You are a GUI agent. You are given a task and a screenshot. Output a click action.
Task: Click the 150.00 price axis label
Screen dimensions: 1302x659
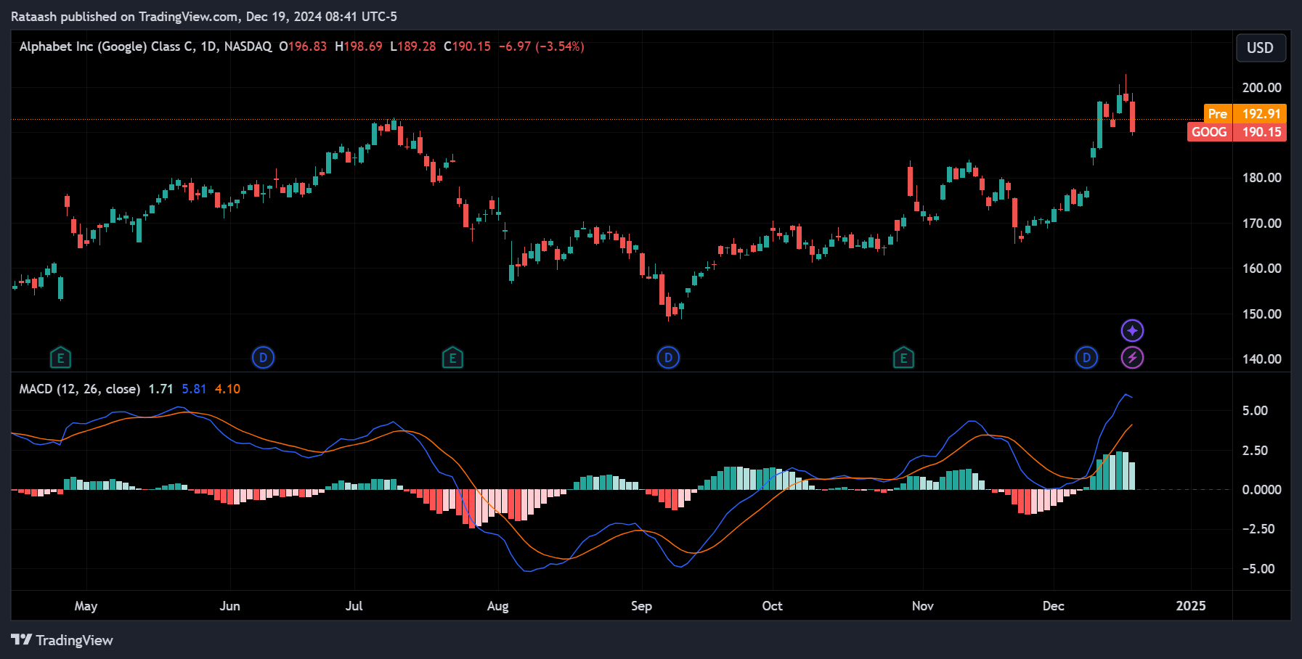(x=1262, y=314)
